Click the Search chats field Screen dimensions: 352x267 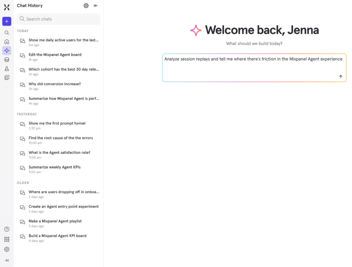58,19
